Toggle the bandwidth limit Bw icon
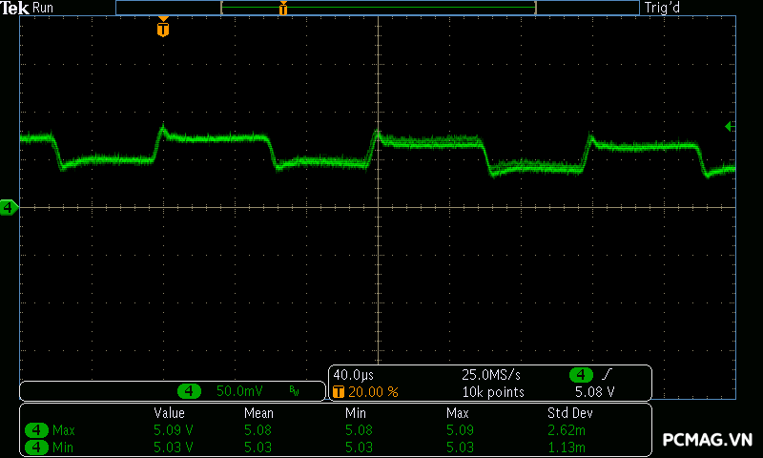The width and height of the screenshot is (763, 458). point(295,391)
